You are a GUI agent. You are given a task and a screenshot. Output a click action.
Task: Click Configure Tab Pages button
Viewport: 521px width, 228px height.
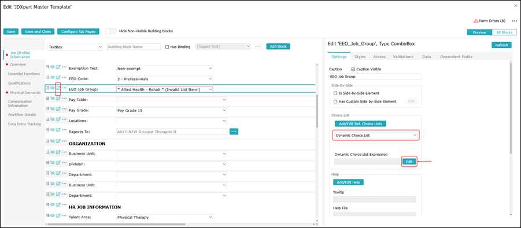tap(78, 32)
